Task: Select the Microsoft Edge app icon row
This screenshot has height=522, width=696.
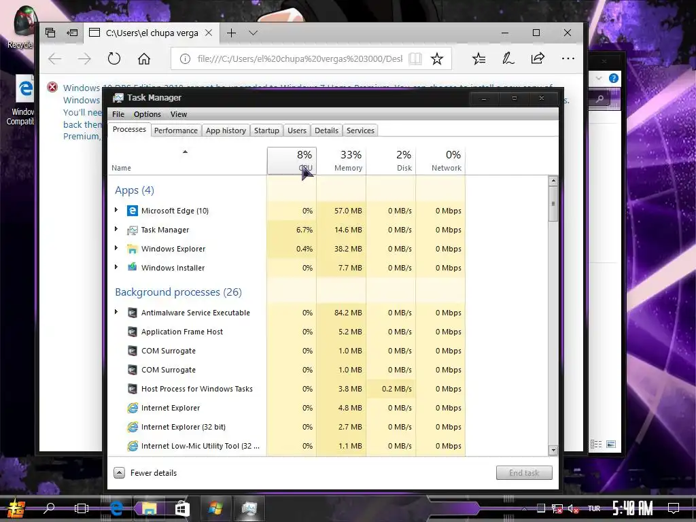Action: 133,211
